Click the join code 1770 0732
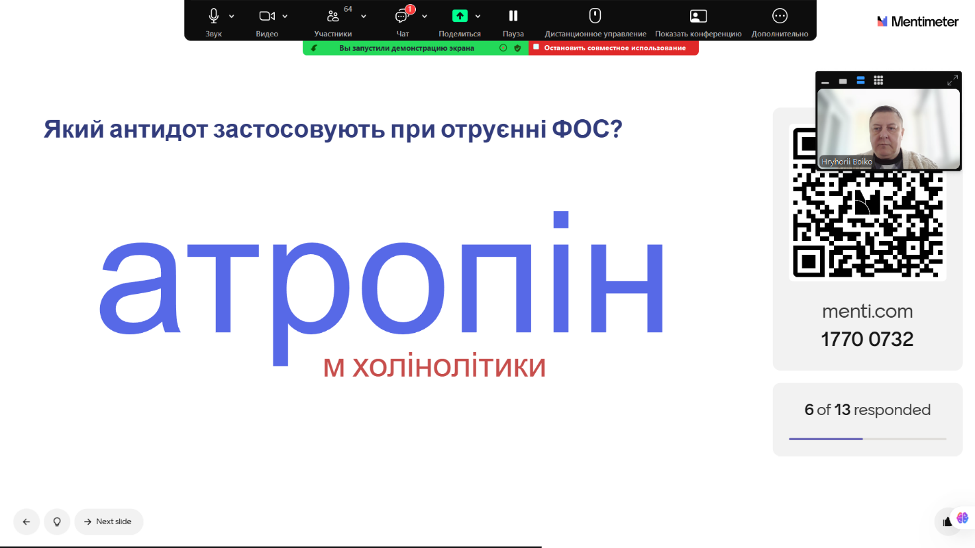975x548 pixels. (x=868, y=340)
